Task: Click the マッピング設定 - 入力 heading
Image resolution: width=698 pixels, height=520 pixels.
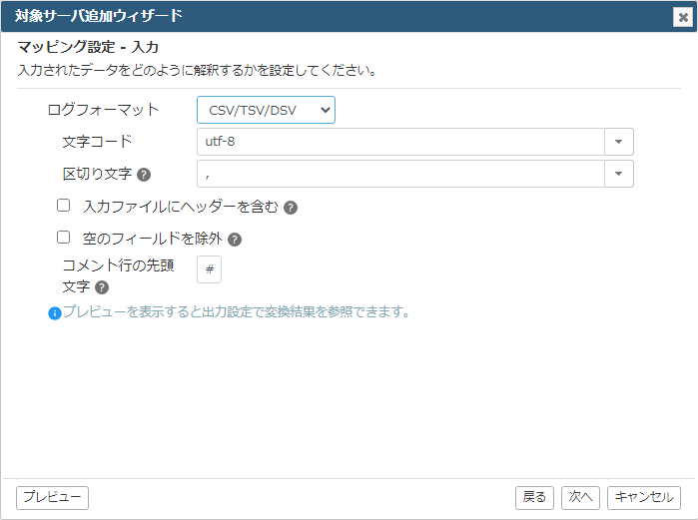Action: [88, 47]
